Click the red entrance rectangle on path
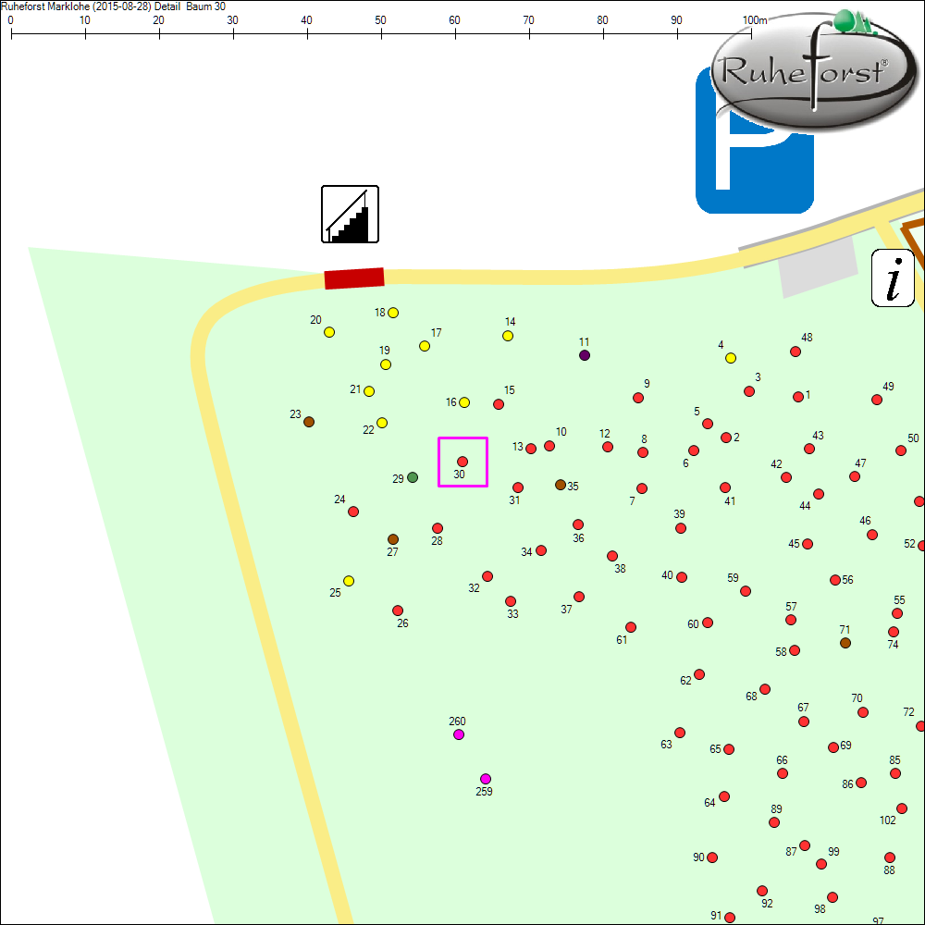 (354, 278)
